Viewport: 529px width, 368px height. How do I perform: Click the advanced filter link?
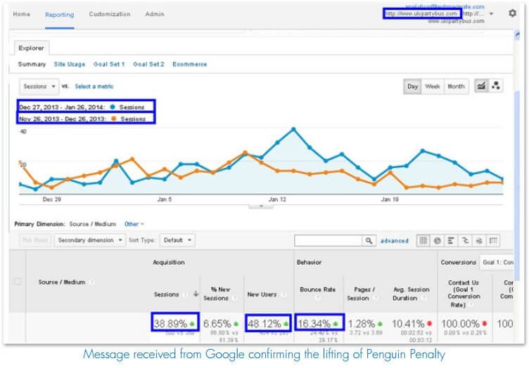tap(395, 241)
